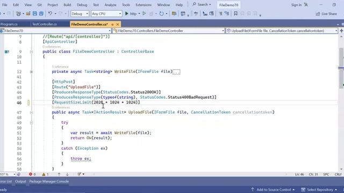Click the Ln: 46 line indicator
Viewport: 344px width, 193px height.
click(x=299, y=174)
